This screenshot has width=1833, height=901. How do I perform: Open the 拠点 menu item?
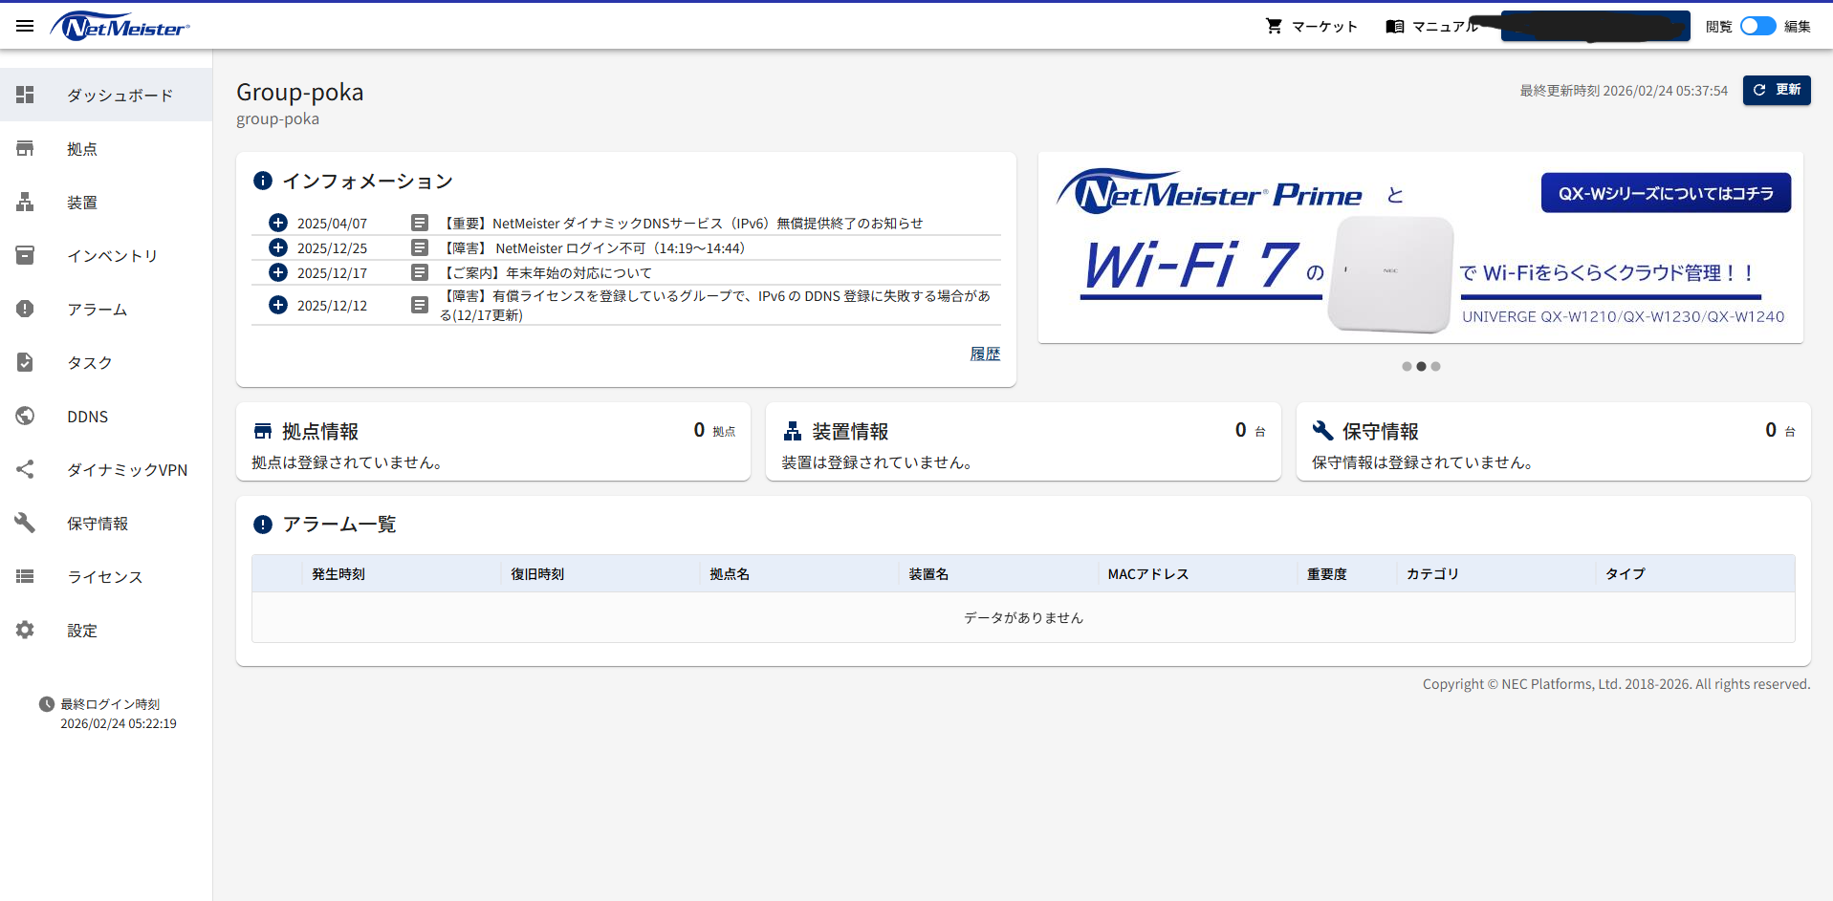tap(106, 148)
